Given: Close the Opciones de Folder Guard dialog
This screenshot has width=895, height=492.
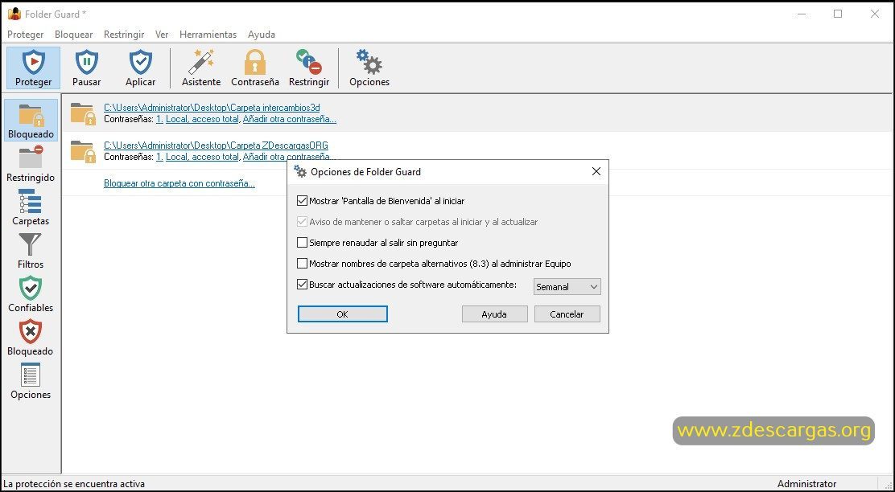Looking at the screenshot, I should [596, 171].
